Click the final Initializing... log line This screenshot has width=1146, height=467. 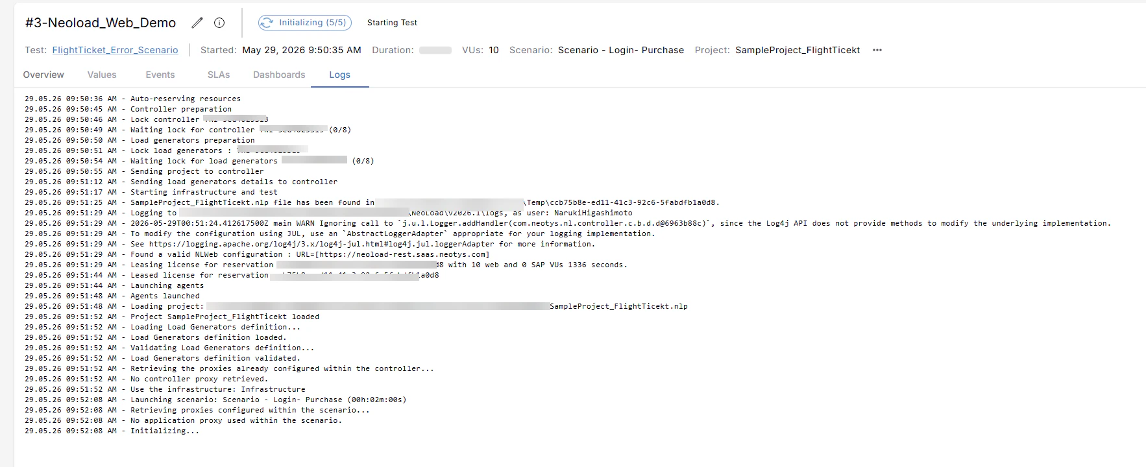pyautogui.click(x=112, y=431)
